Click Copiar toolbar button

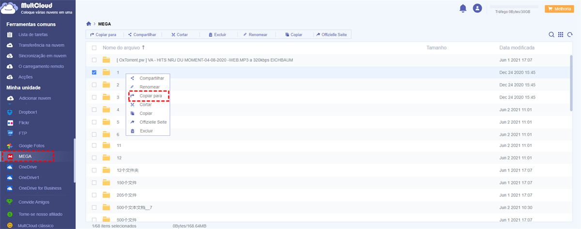point(294,35)
